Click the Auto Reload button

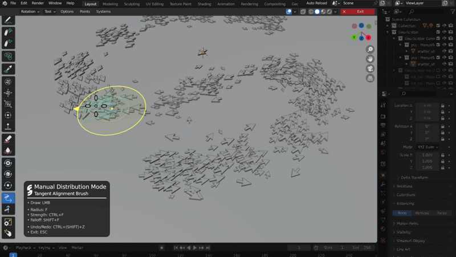pos(316,3)
